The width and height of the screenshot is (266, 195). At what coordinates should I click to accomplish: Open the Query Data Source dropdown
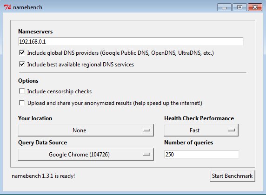tap(86, 154)
